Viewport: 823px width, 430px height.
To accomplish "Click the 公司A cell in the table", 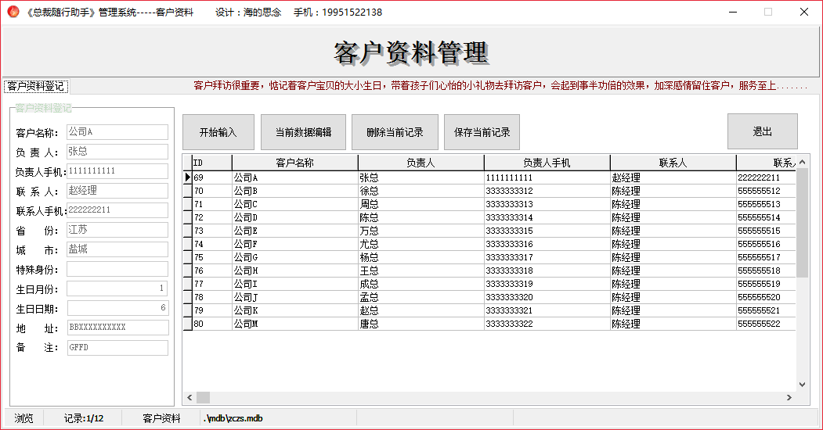I will click(x=295, y=177).
